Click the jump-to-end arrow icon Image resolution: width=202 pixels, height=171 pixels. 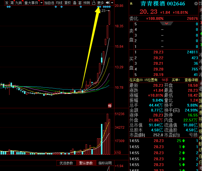107,2
